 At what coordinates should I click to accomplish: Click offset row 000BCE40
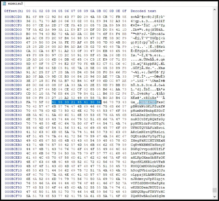[x=13, y=115]
